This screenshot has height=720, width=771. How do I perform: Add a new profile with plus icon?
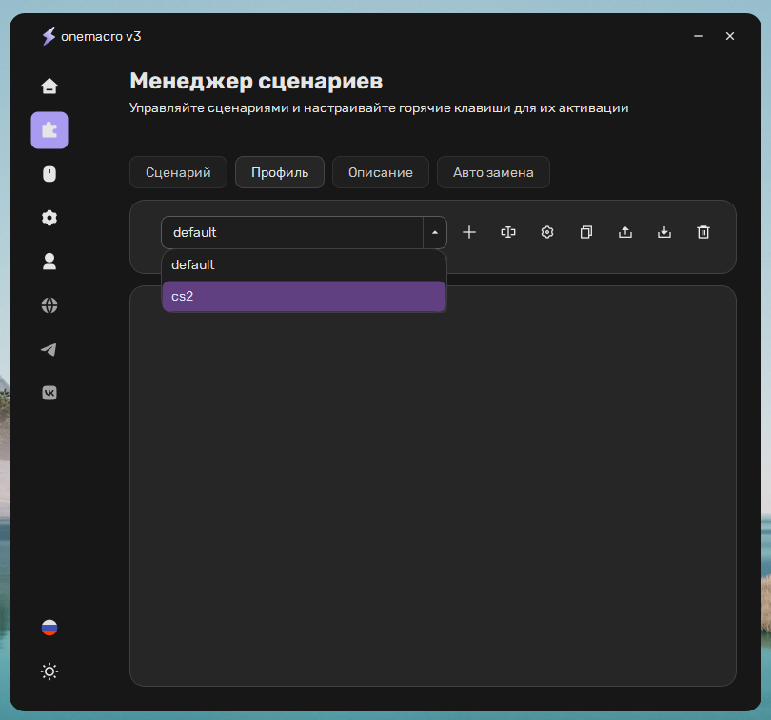[x=469, y=232]
